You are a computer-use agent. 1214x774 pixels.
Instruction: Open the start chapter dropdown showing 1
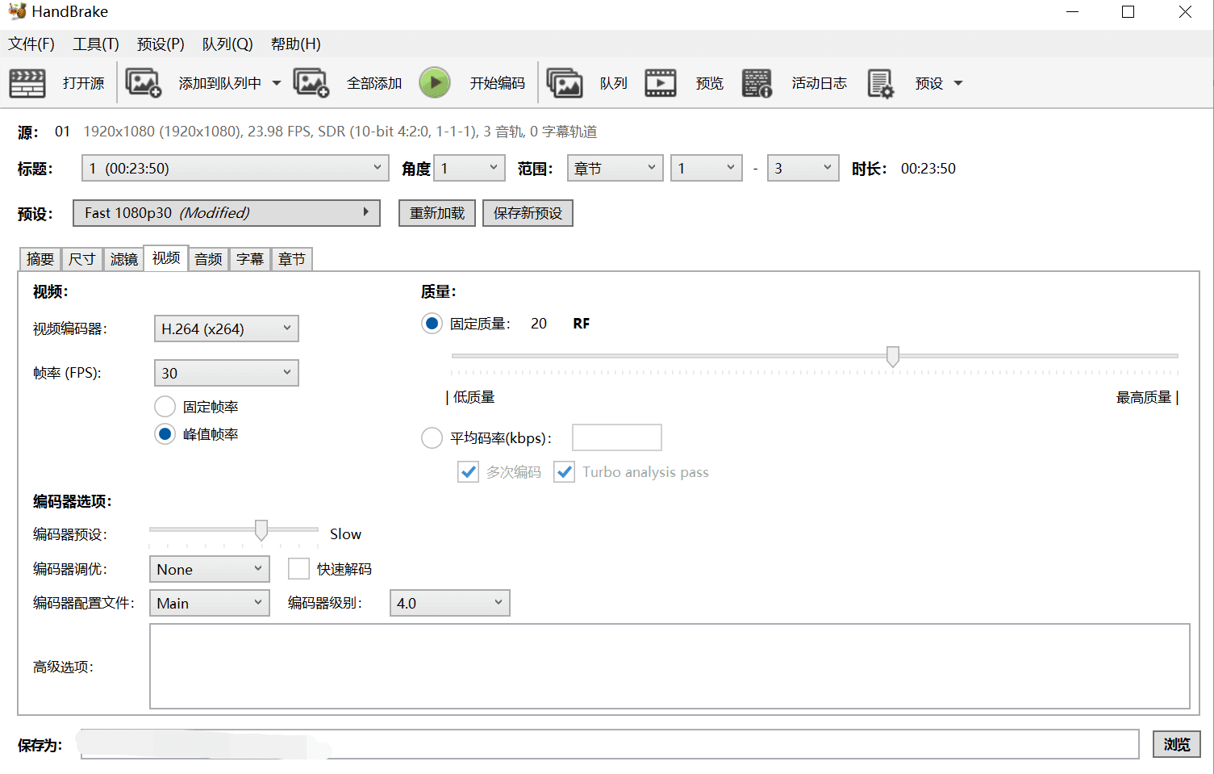tap(707, 168)
